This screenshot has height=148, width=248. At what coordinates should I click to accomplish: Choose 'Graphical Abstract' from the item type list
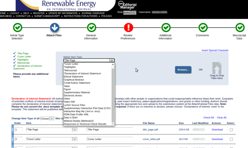click(x=73, y=80)
